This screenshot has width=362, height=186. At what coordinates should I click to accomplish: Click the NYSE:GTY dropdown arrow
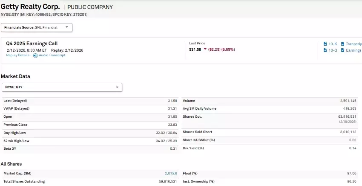(x=117, y=87)
